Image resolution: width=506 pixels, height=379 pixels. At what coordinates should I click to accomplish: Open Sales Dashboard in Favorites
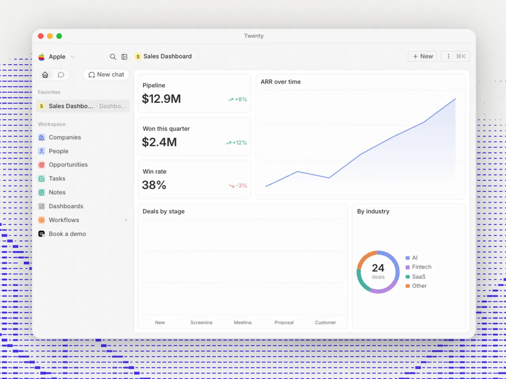83,106
